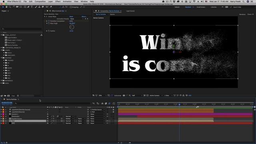Toggle the Snapping checkbox
The image size is (256, 144).
pos(71,7)
